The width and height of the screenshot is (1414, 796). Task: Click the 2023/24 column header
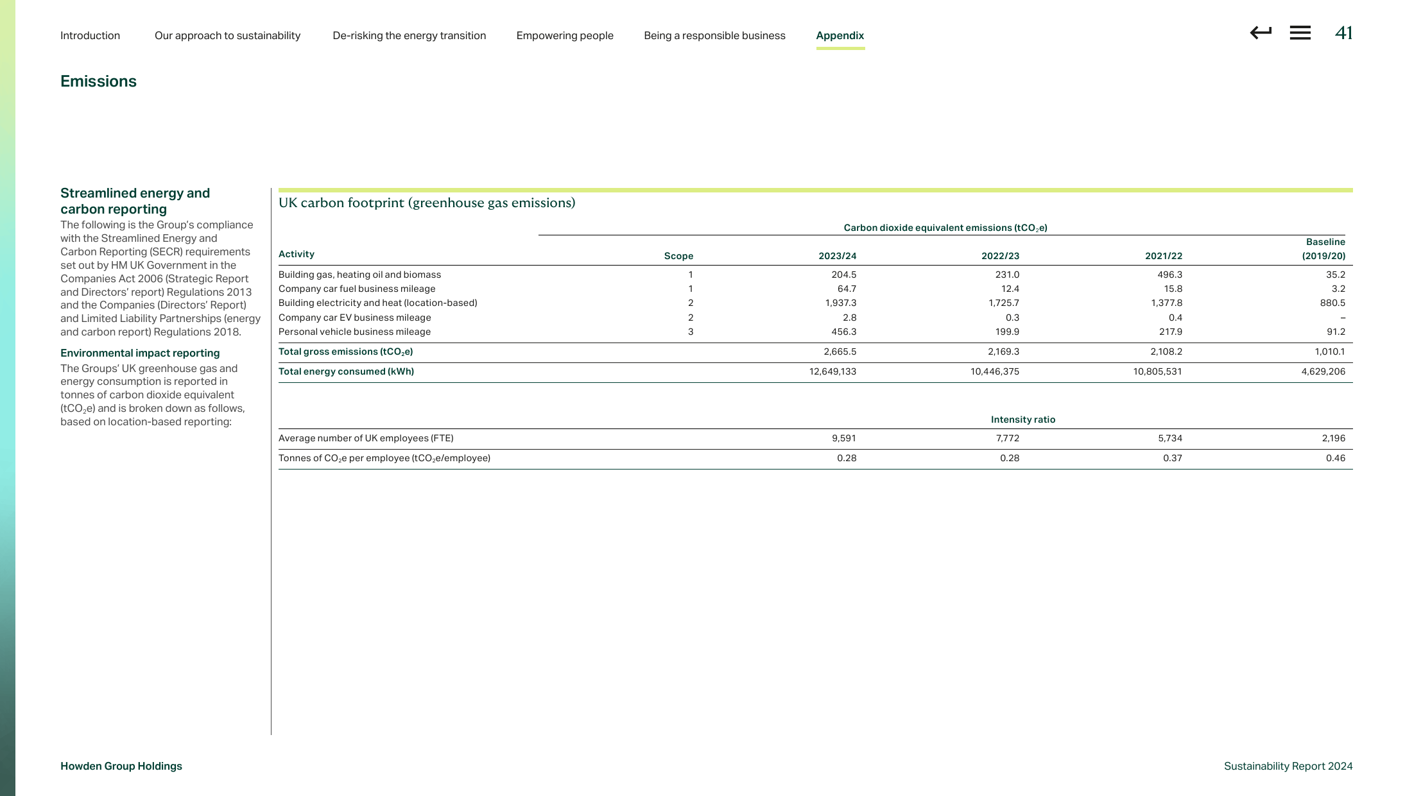point(837,256)
